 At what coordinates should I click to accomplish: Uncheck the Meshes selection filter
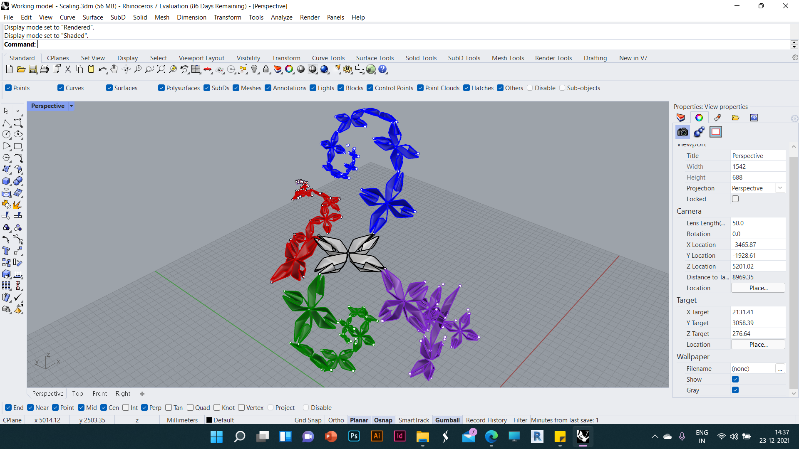point(236,88)
